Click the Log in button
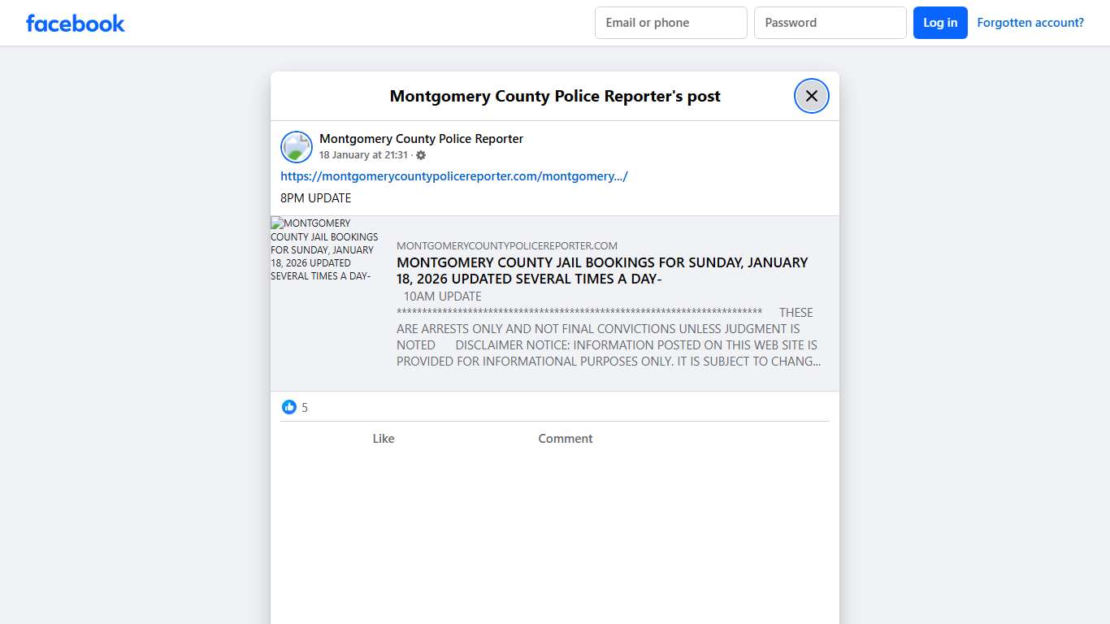The image size is (1110, 624). pos(940,23)
